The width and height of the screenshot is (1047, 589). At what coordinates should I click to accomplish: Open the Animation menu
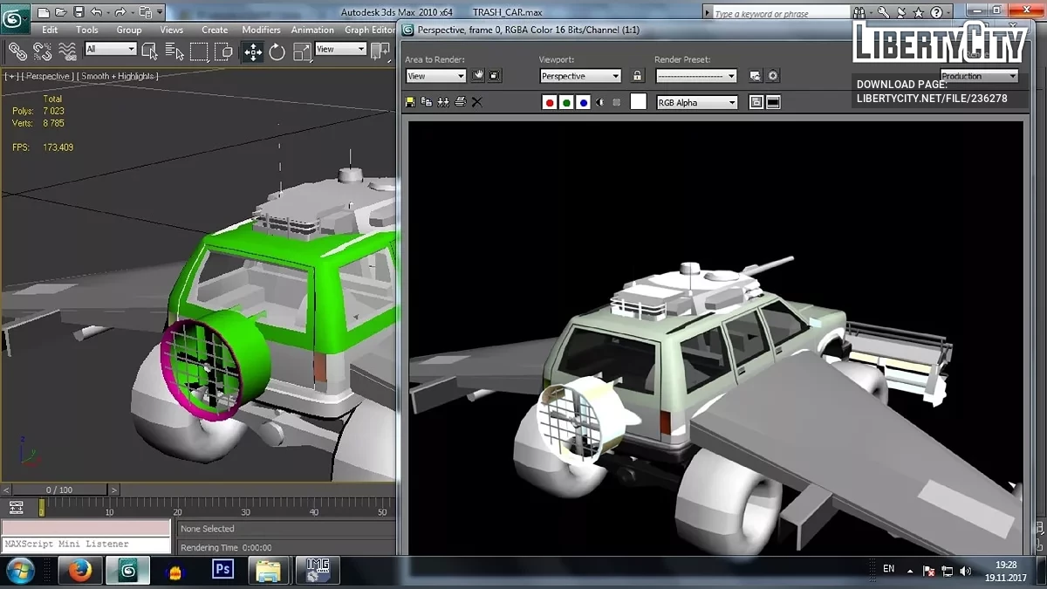pyautogui.click(x=312, y=30)
